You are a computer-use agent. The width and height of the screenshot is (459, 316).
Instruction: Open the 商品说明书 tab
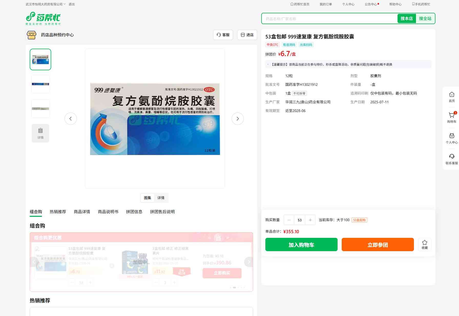(x=108, y=212)
